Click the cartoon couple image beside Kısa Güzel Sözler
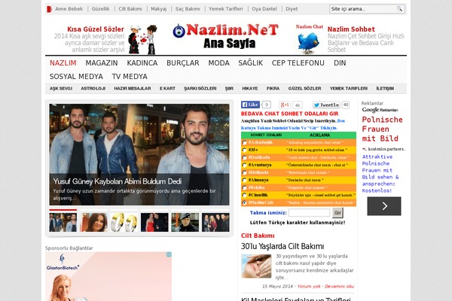The height and width of the screenshot is (301, 452). (142, 39)
